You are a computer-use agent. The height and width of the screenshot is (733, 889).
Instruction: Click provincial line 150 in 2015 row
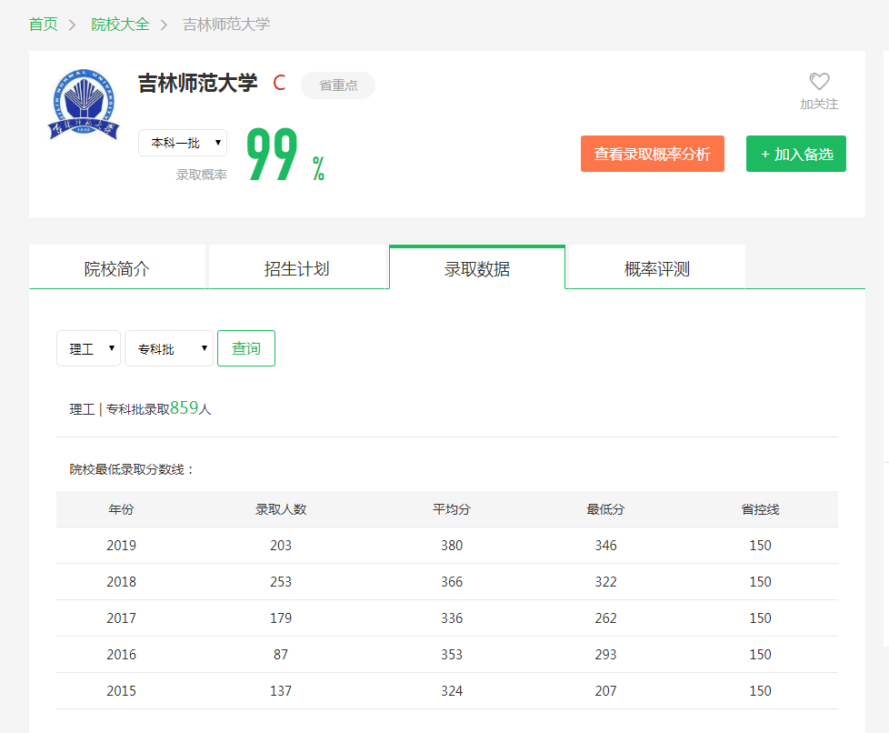point(760,690)
